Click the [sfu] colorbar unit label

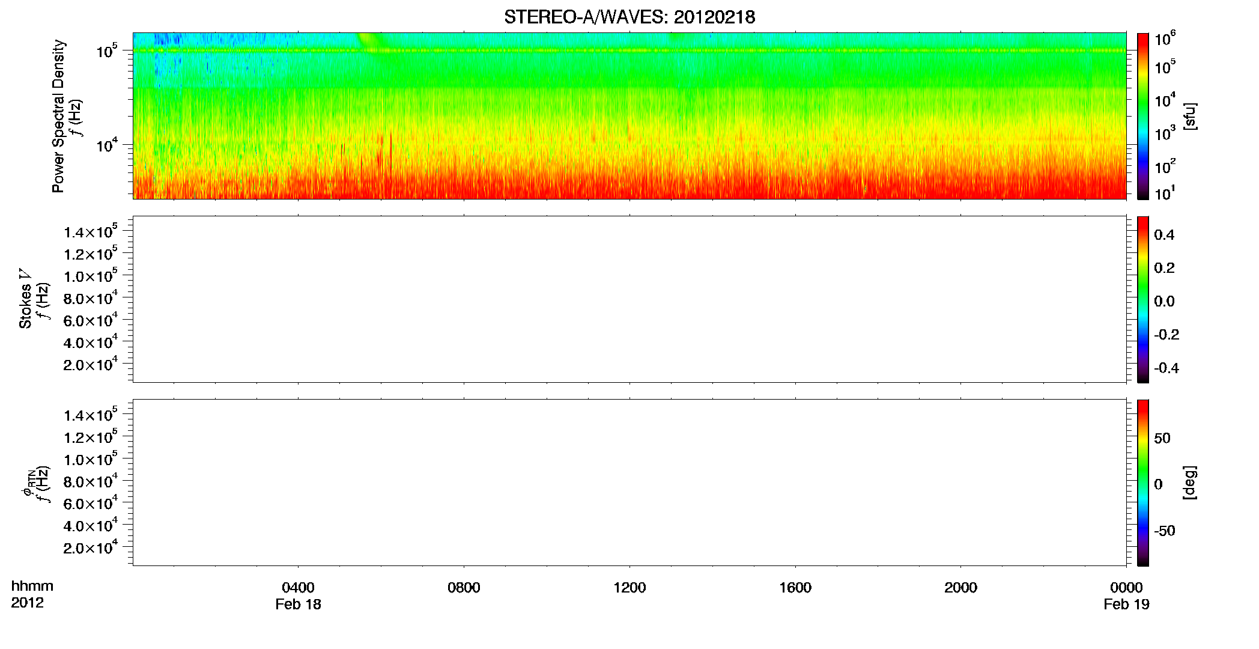tap(1190, 116)
